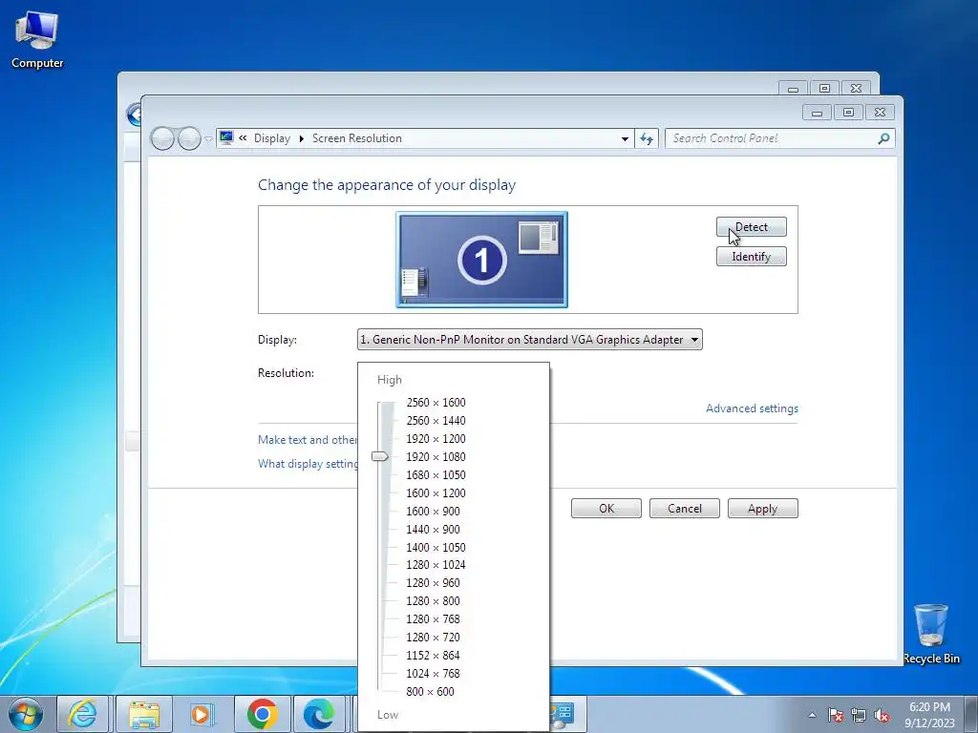Click the navigation Forward button
Screen dimensions: 978x733
[x=189, y=138]
